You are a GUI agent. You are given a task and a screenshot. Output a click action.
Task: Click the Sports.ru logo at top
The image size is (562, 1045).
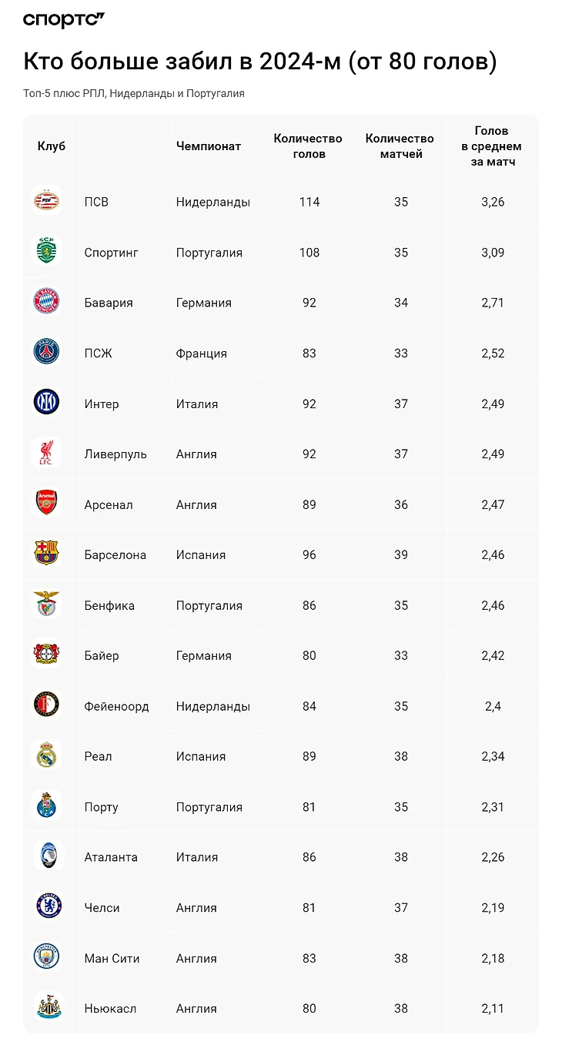pyautogui.click(x=64, y=21)
